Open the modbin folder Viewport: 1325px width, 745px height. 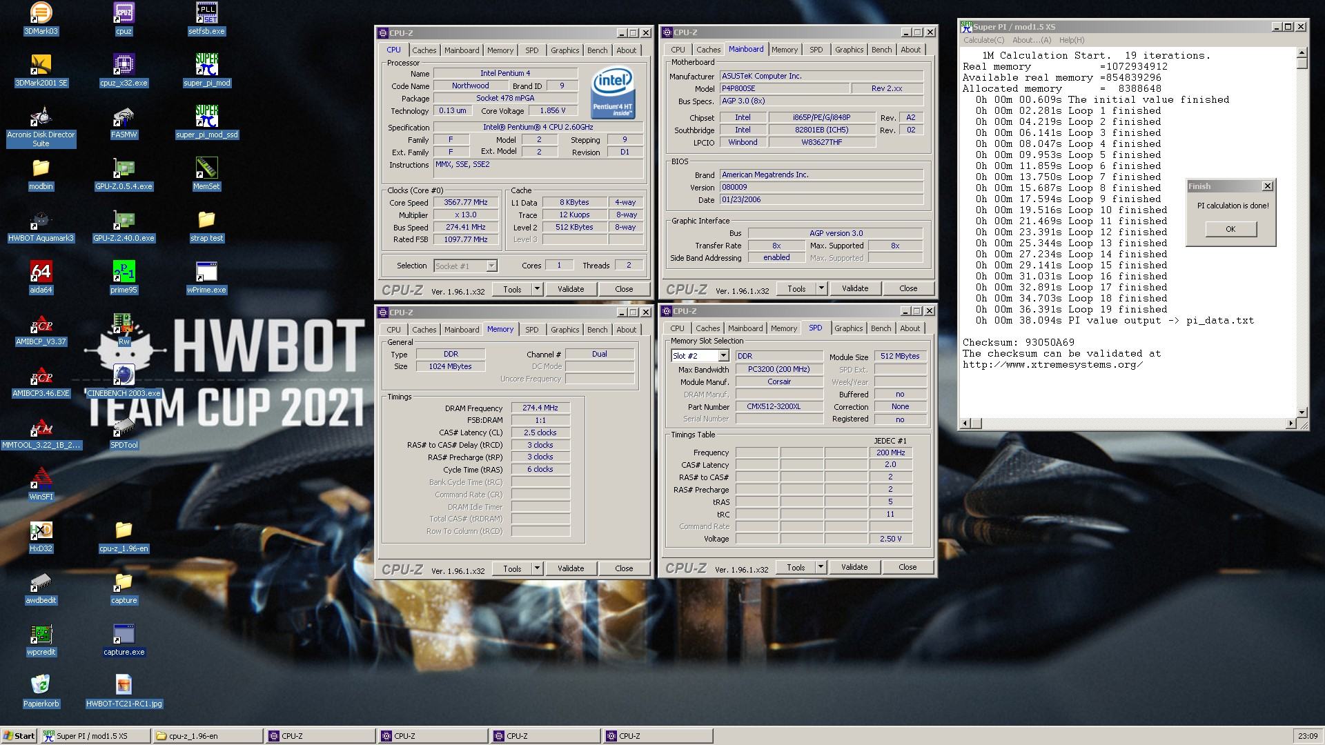click(41, 174)
